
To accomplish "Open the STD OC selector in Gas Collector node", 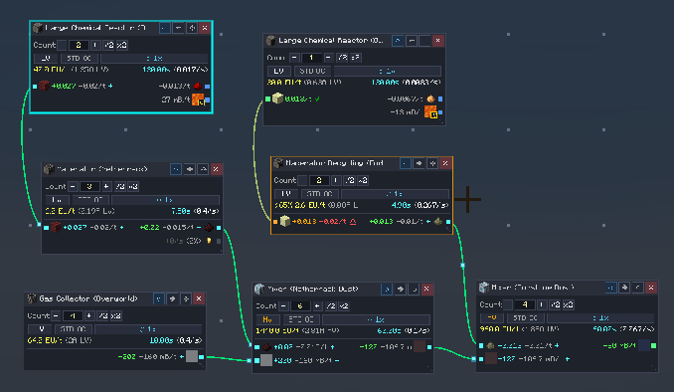I will (74, 329).
